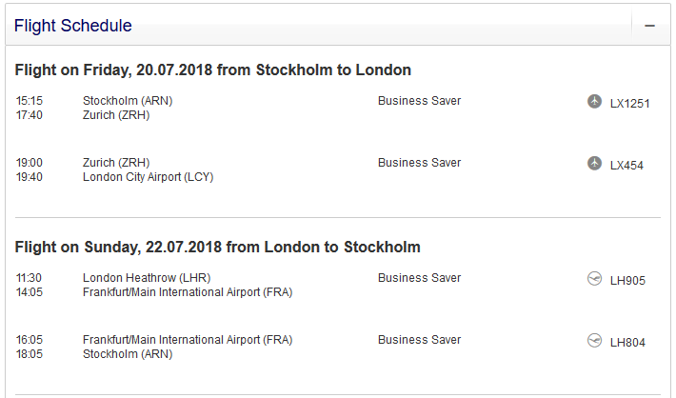Image resolution: width=676 pixels, height=398 pixels.
Task: Select flight number LH804
Action: 627,342
